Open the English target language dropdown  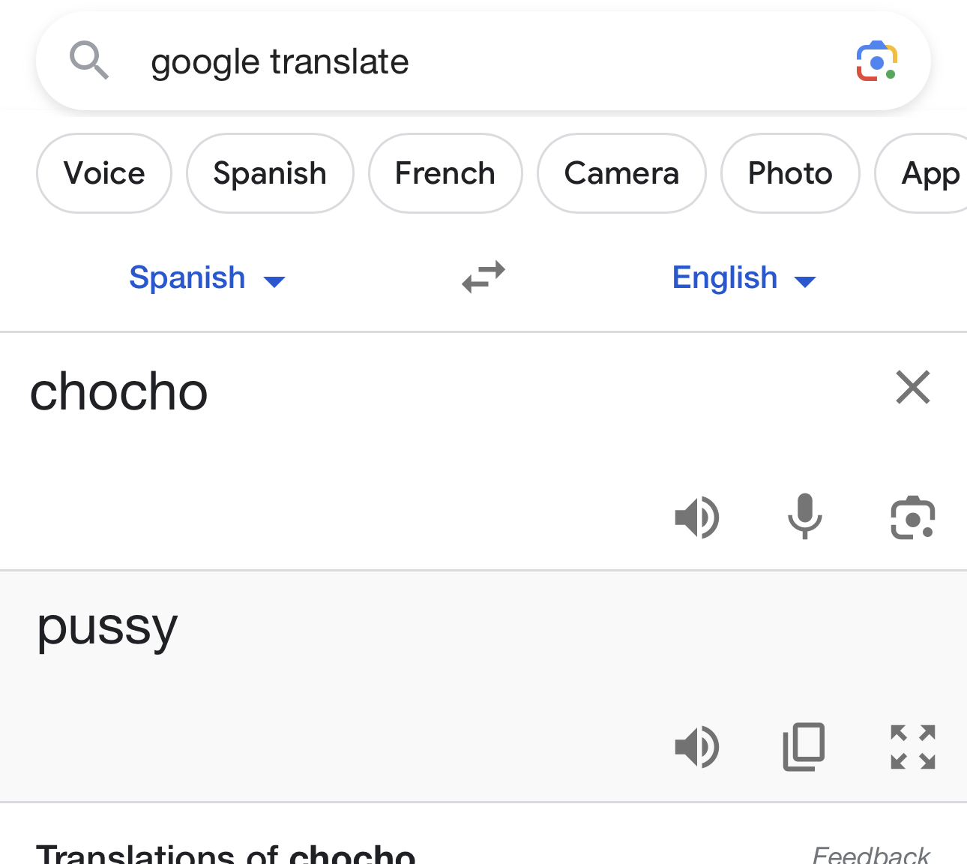tap(744, 278)
